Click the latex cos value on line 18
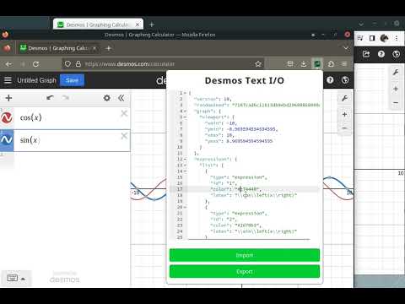This screenshot has width=405, height=304. point(266,195)
